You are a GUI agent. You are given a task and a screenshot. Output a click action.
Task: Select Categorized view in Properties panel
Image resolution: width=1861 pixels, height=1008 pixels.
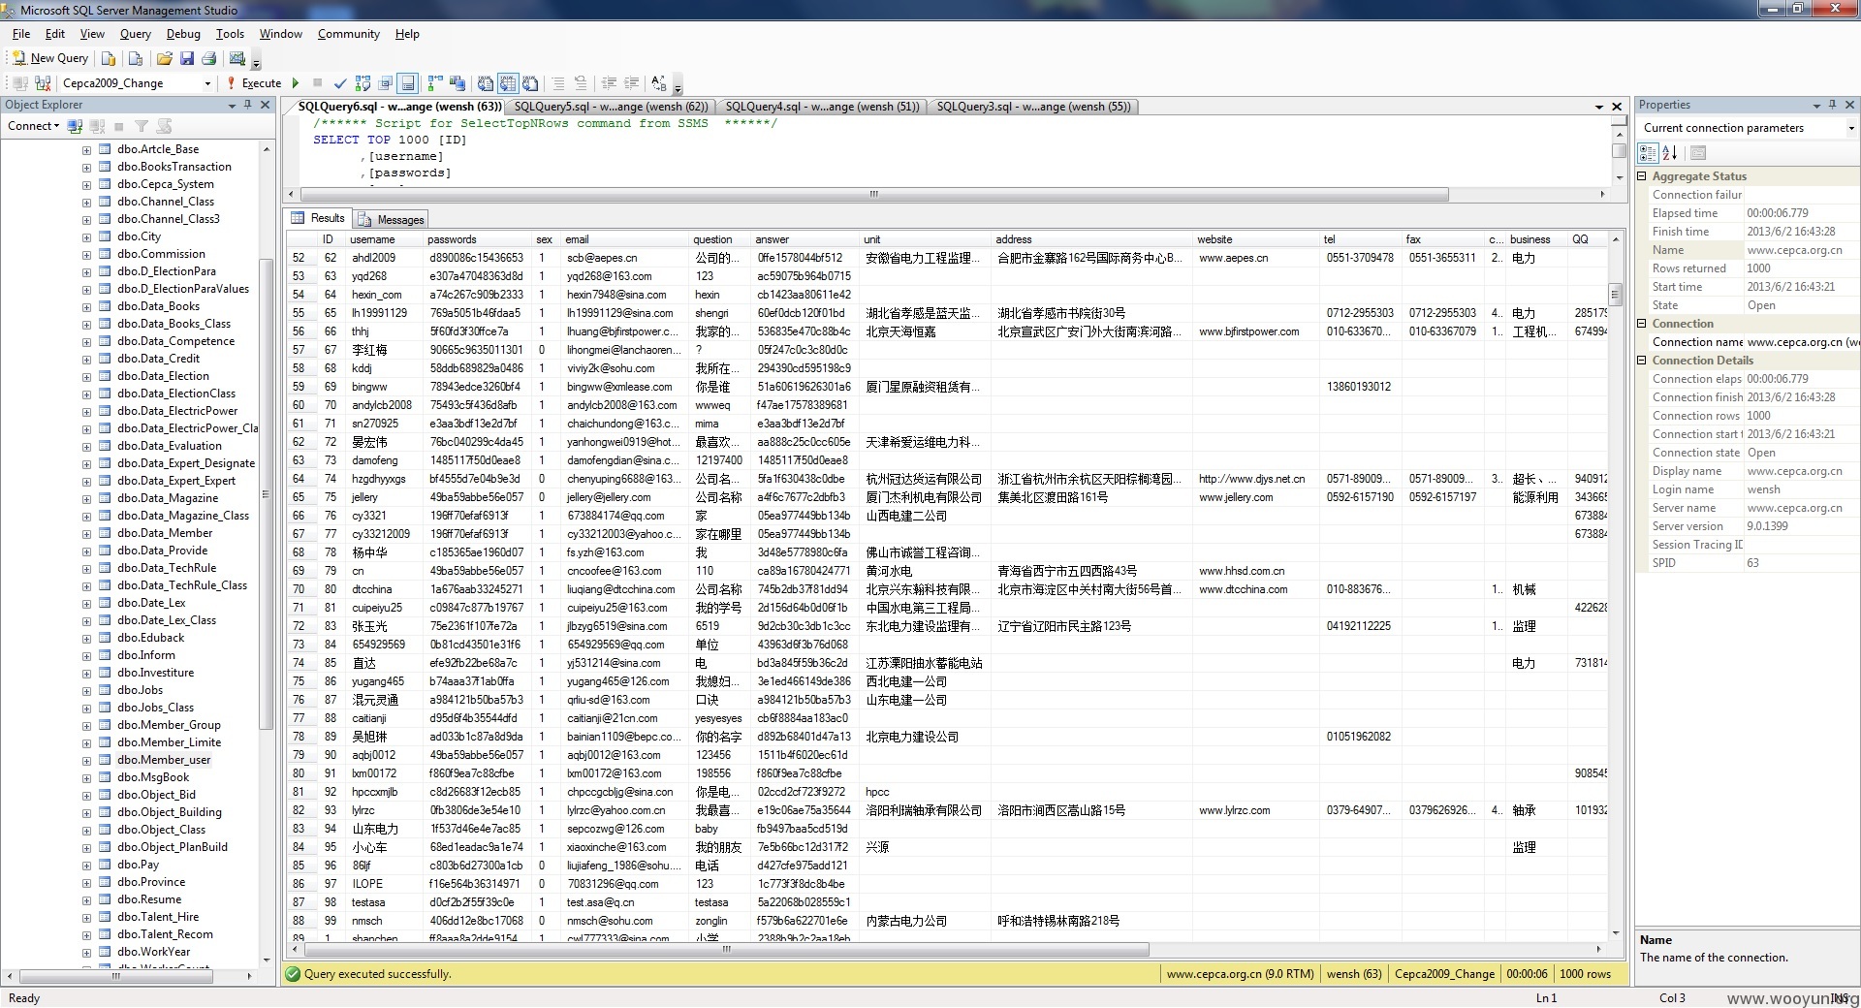[x=1648, y=153]
